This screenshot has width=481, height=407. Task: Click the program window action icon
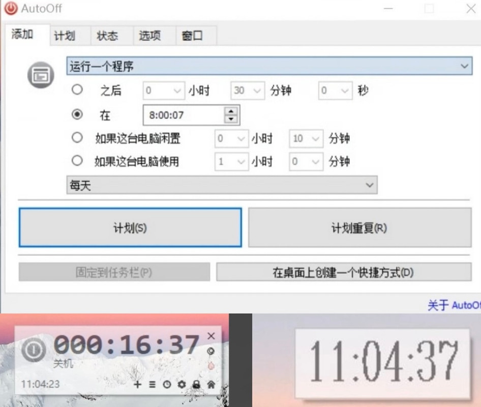pos(41,75)
